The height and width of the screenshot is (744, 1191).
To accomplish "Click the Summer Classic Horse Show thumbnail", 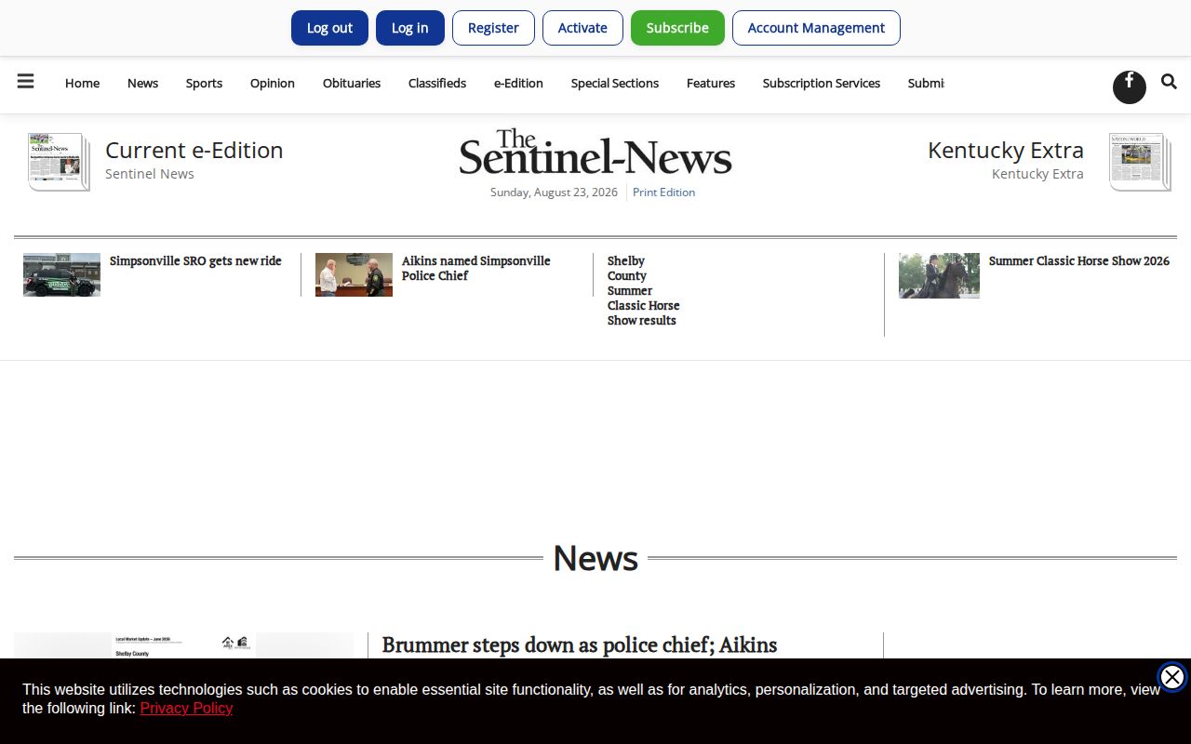I will click(939, 275).
